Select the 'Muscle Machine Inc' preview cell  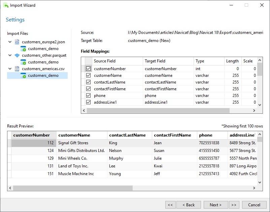point(82,174)
